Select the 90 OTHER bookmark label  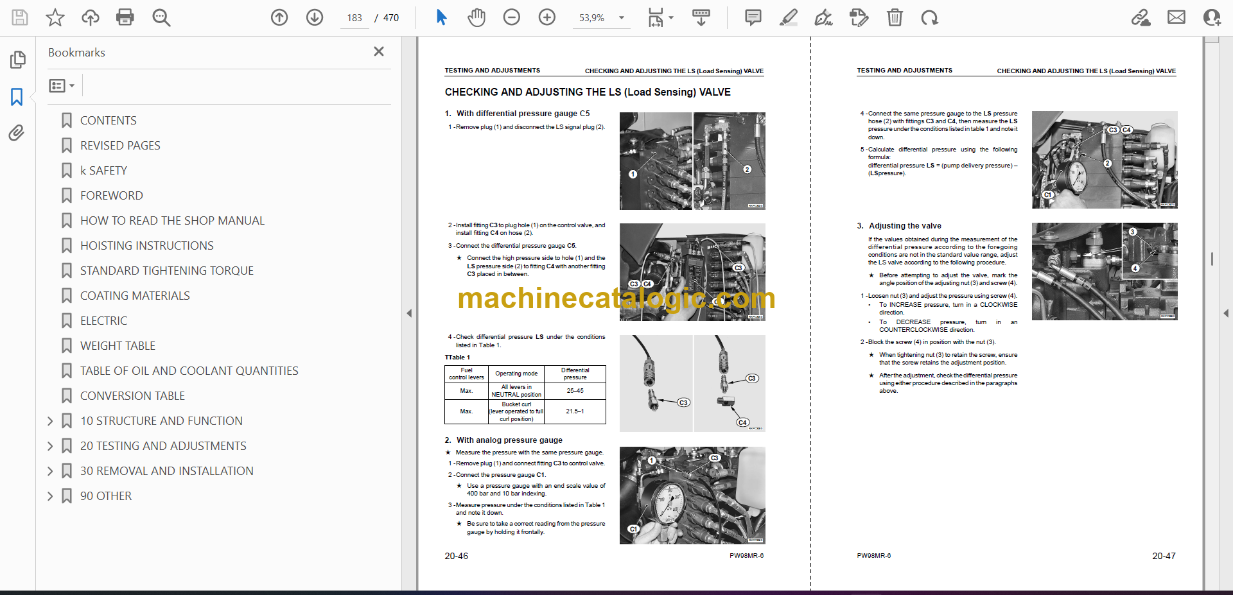pyautogui.click(x=106, y=496)
